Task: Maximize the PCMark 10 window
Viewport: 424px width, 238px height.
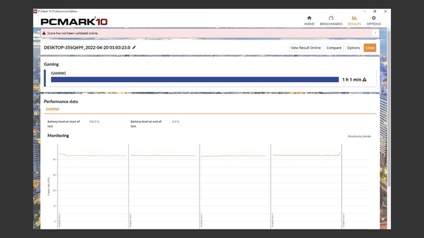Action: pos(374,11)
